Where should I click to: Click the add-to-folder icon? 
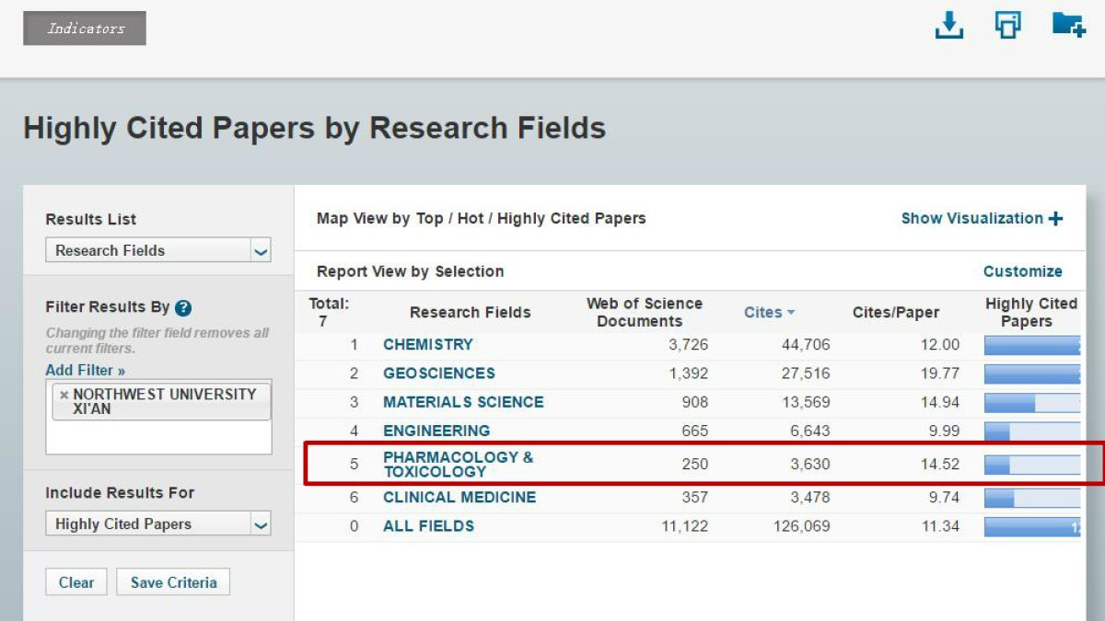coord(1068,24)
